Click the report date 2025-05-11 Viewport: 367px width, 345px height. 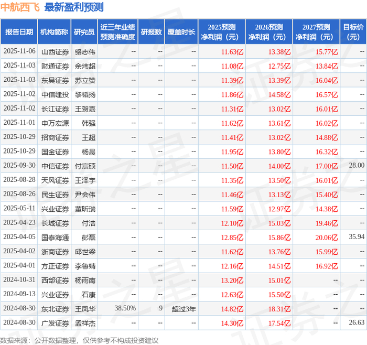click(19, 208)
